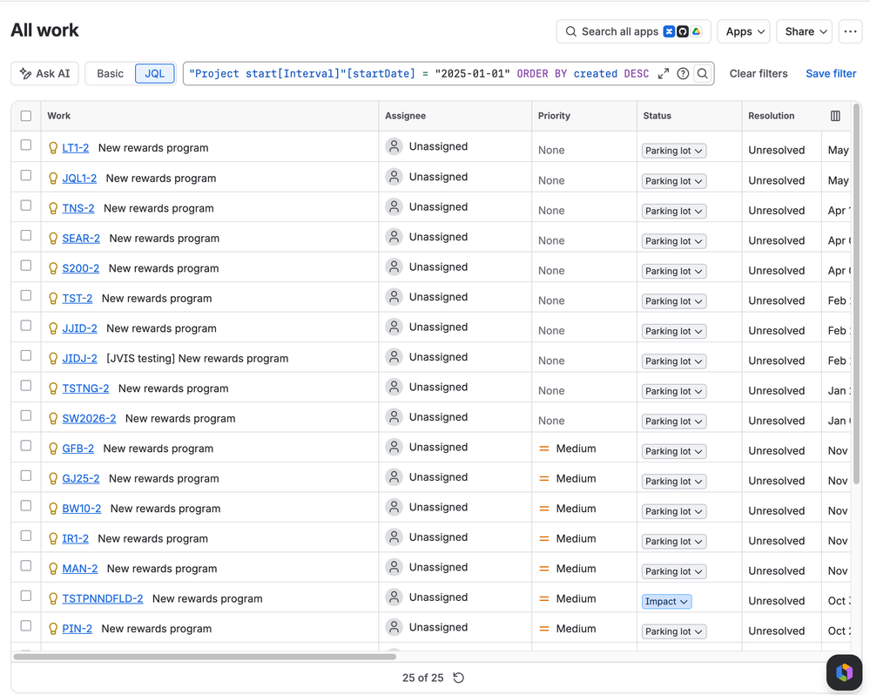Tick the checkbox for SW2026-2
This screenshot has width=870, height=695.
(x=26, y=415)
